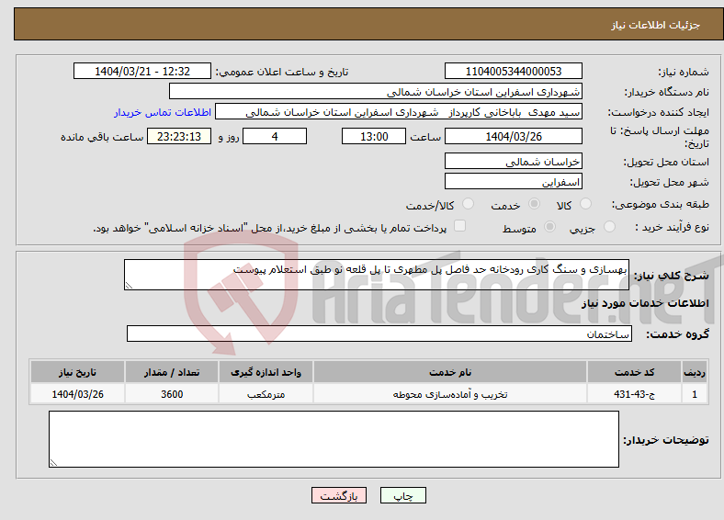
Task: Click the remaining time field 23:23:13
Action: tap(179, 137)
